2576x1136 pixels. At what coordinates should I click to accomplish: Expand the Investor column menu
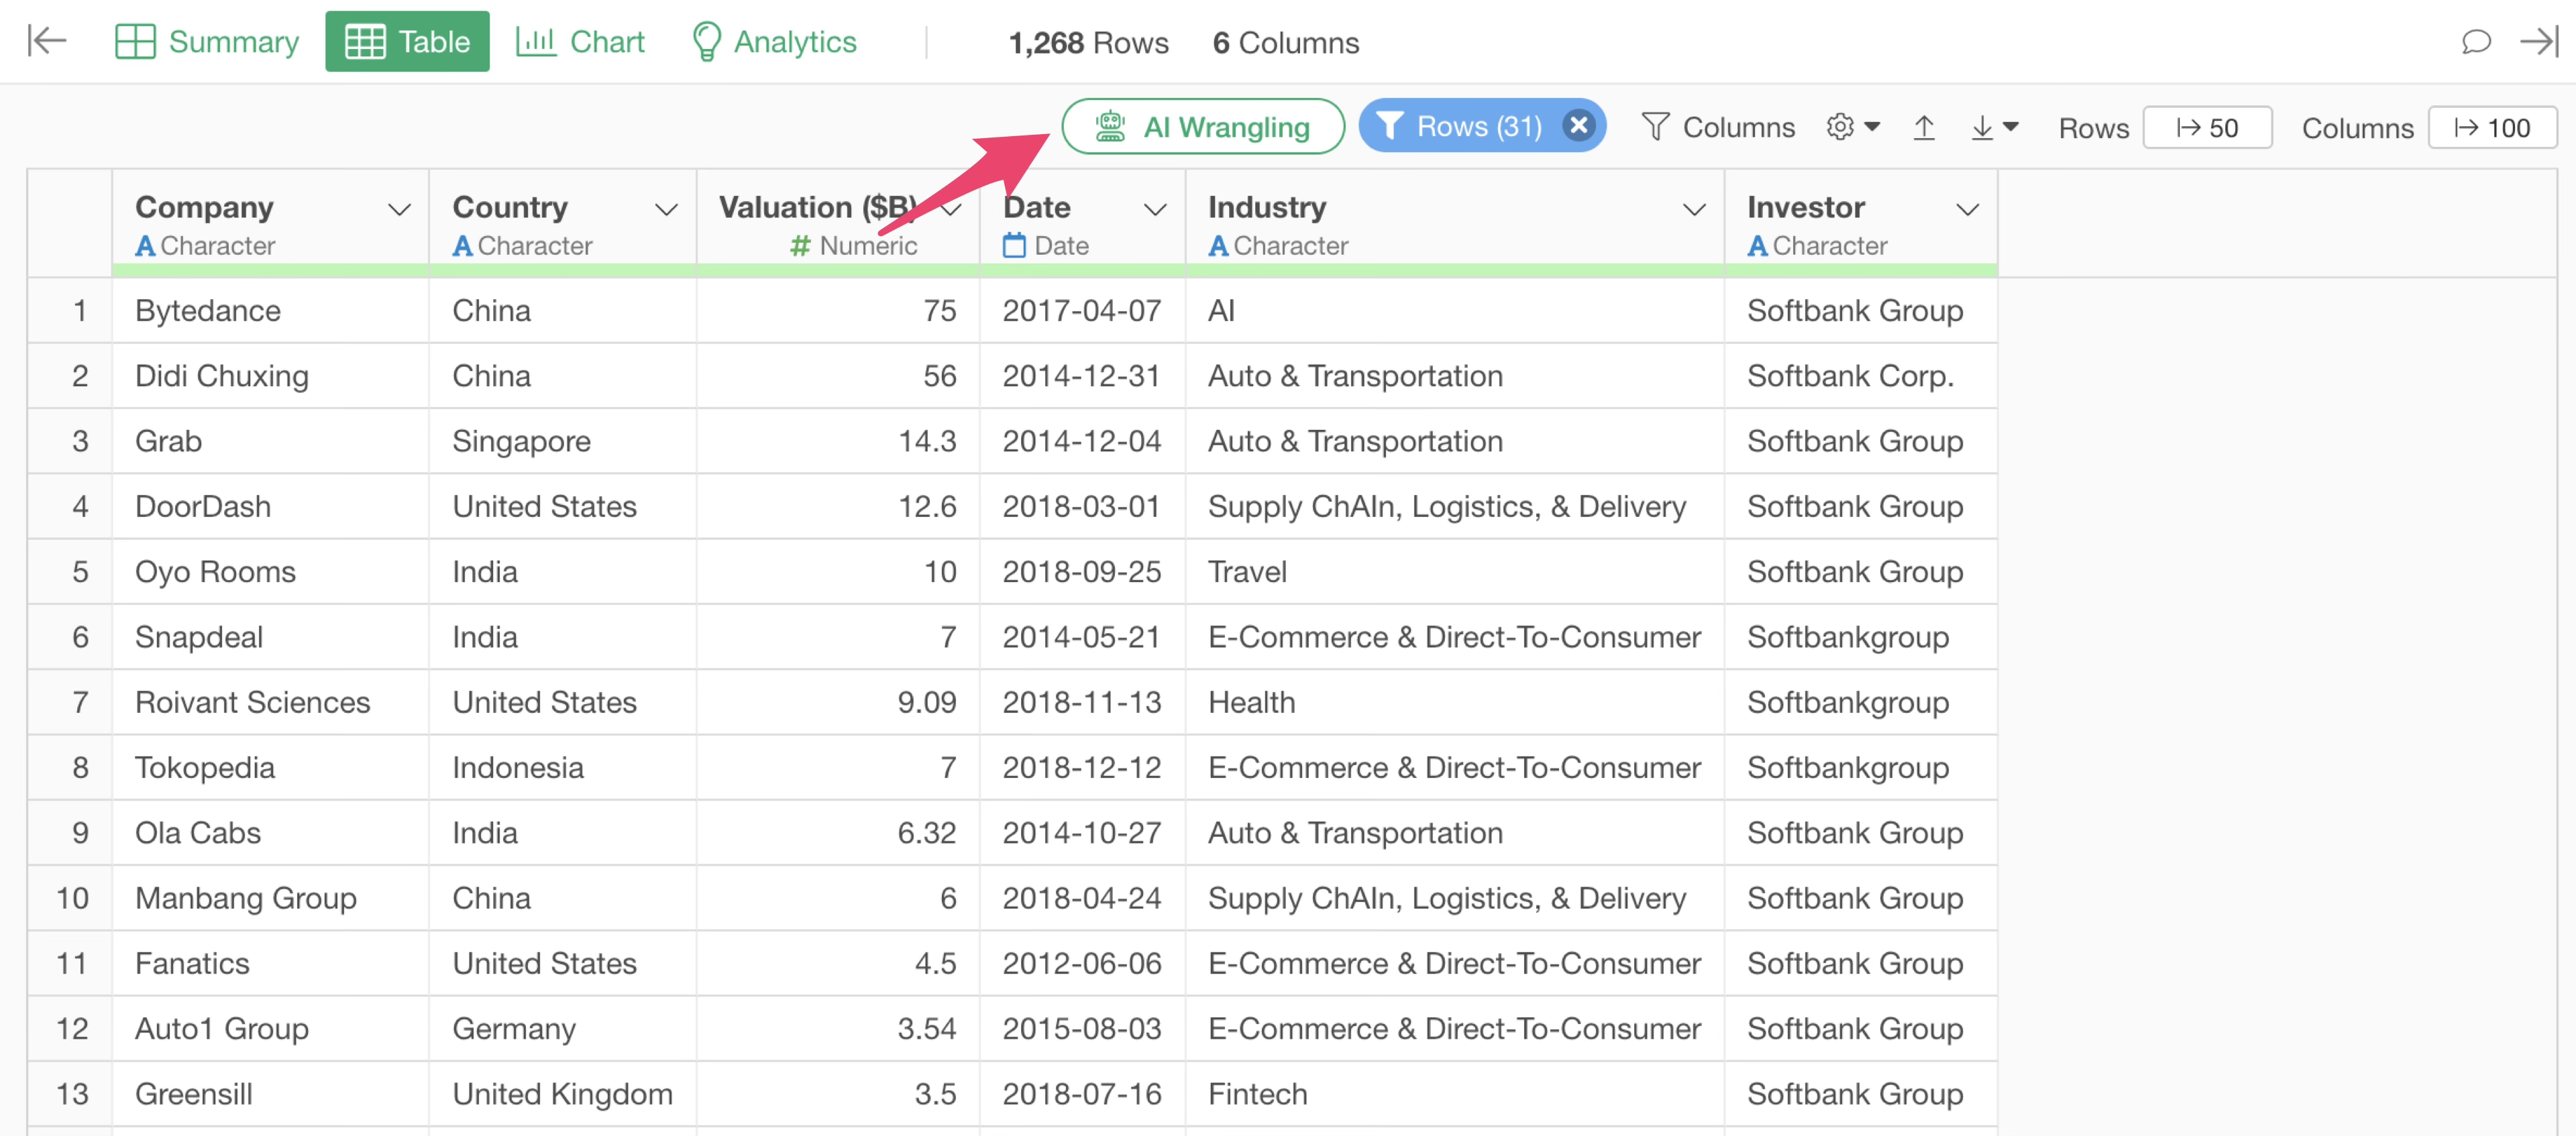pyautogui.click(x=1968, y=210)
